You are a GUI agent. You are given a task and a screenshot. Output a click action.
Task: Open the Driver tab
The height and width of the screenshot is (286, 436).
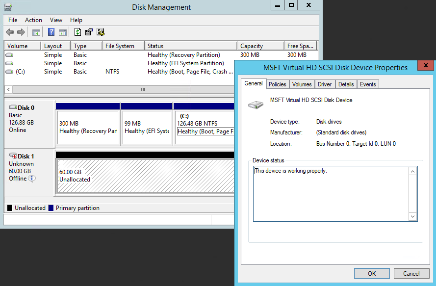(x=325, y=84)
